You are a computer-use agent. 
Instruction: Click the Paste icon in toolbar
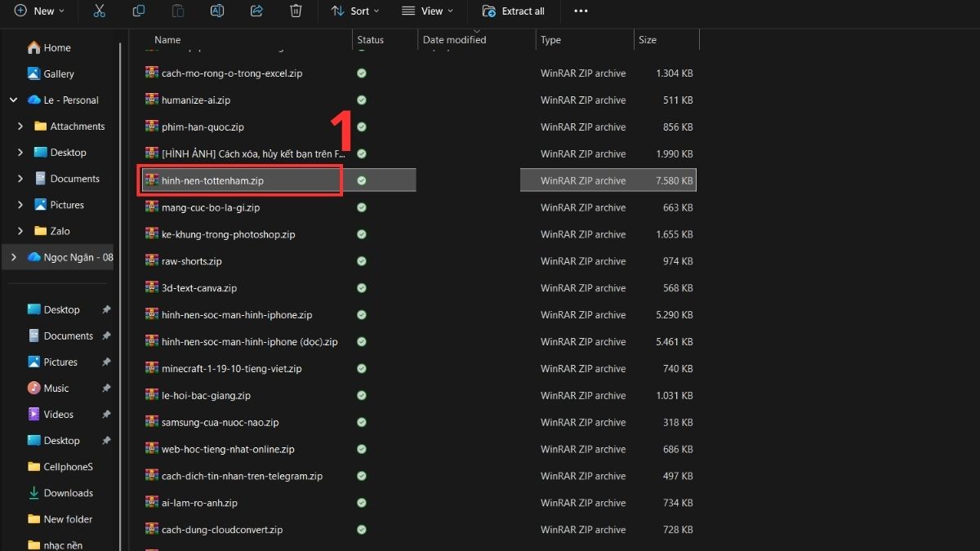pos(177,11)
